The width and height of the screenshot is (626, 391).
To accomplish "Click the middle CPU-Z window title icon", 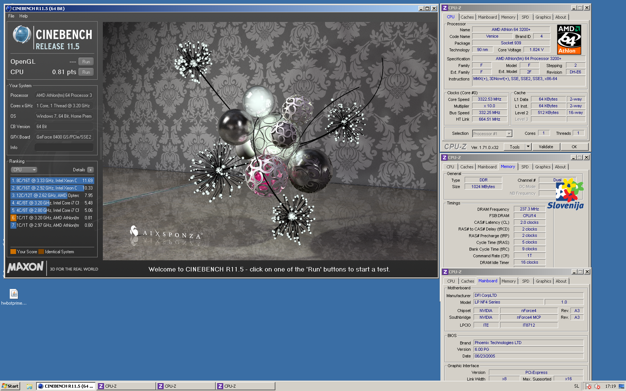I will (x=445, y=158).
